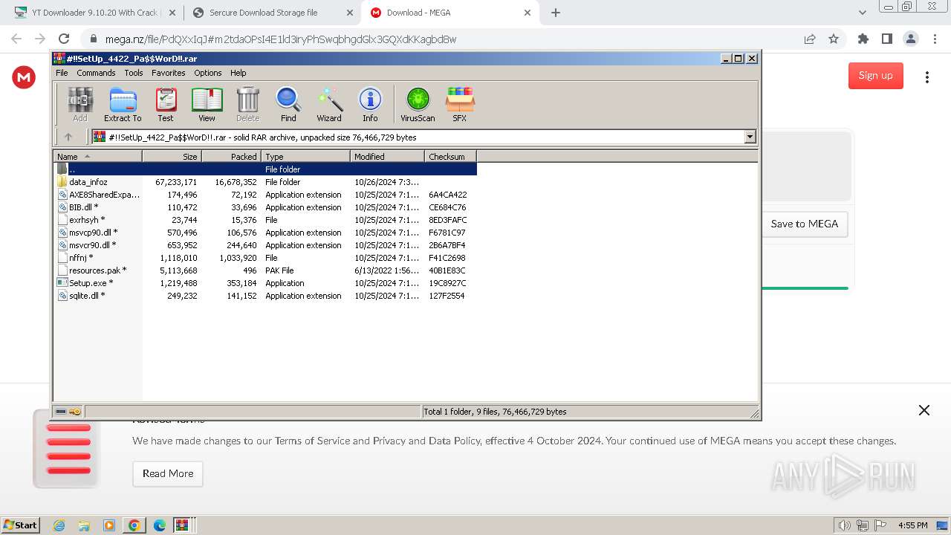Open the View toolbar button
Image resolution: width=951 pixels, height=535 pixels.
point(207,104)
